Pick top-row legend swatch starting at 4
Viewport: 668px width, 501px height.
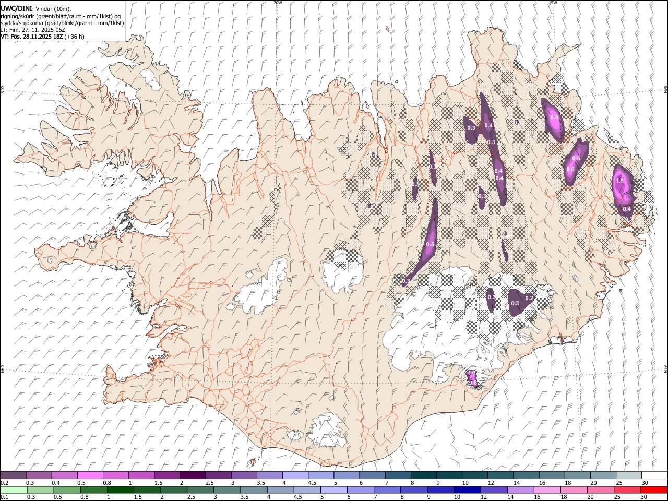pos(295,475)
